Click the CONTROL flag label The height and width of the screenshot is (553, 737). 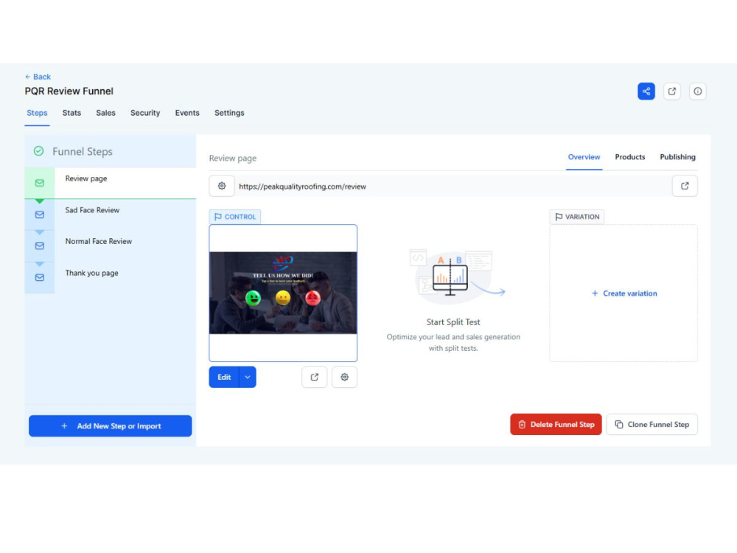click(235, 217)
